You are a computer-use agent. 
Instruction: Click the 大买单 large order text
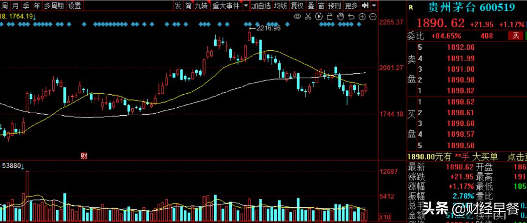tap(486, 157)
